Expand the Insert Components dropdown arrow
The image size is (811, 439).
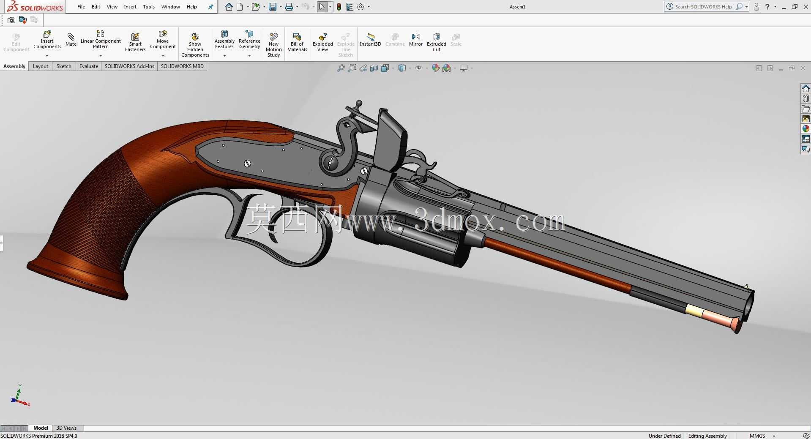coord(47,56)
